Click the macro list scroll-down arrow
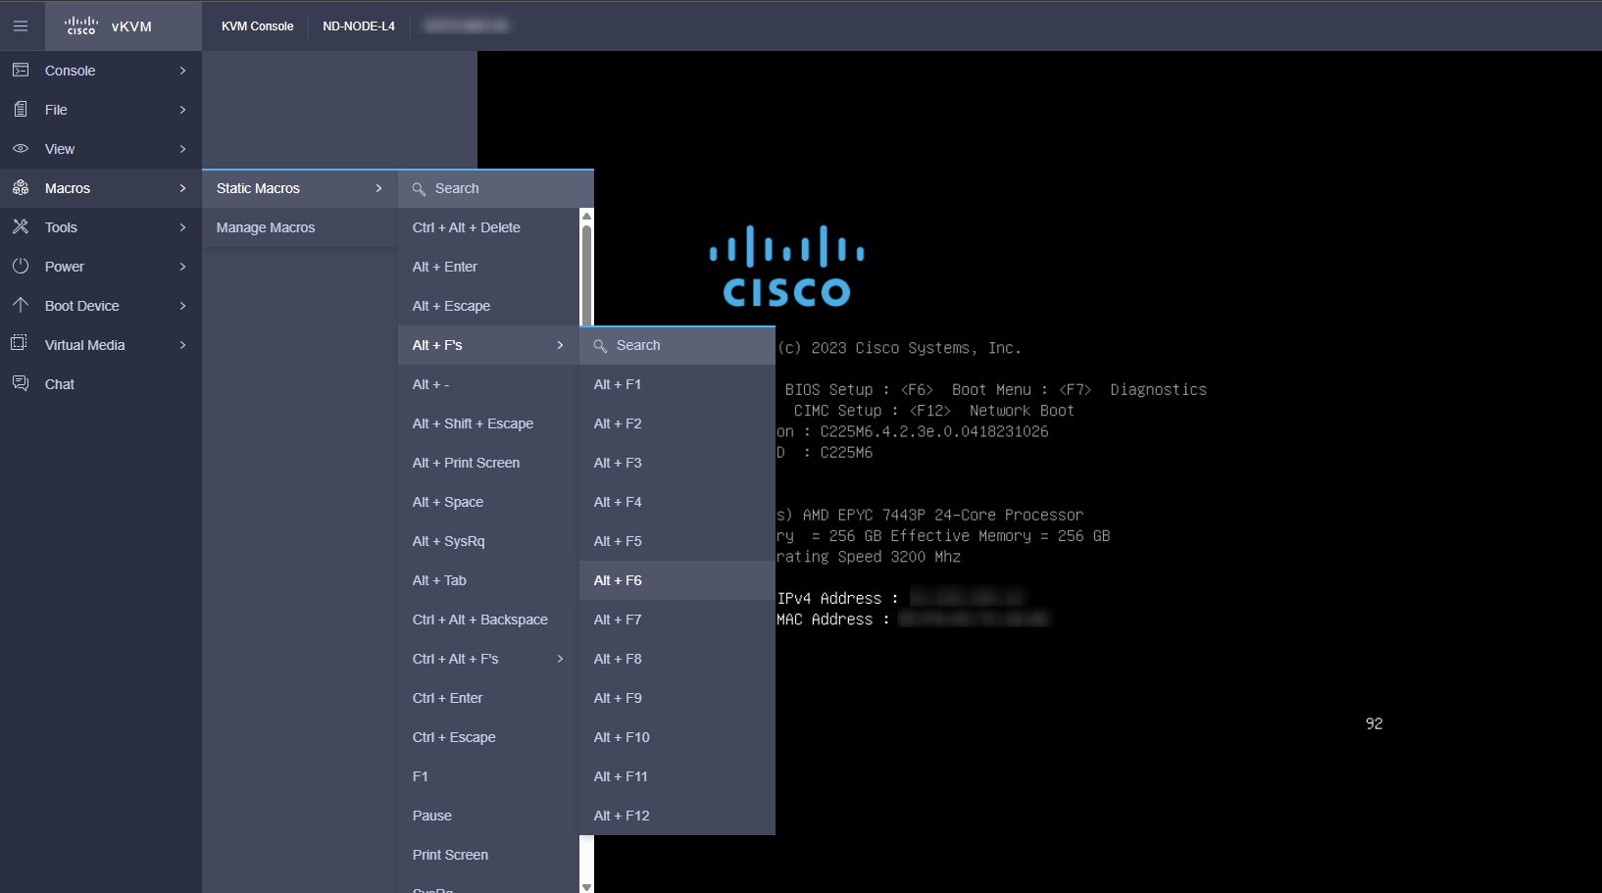This screenshot has width=1602, height=893. pos(586,886)
